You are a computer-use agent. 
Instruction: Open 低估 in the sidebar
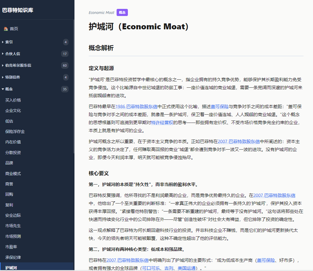tap(9, 121)
